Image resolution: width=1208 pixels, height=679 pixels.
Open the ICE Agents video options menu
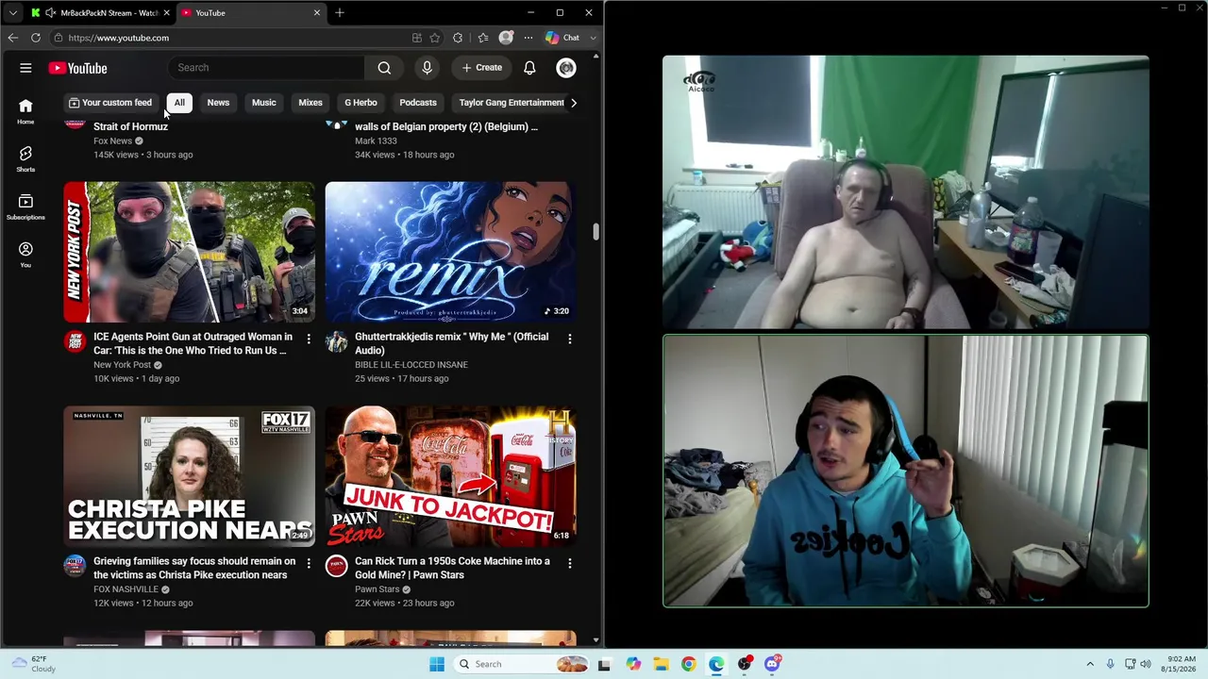click(x=309, y=338)
